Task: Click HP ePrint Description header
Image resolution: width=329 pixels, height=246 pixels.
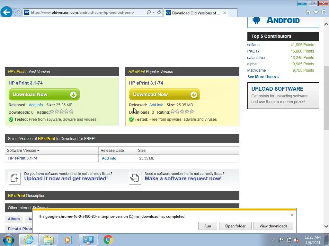Action: 122,196
